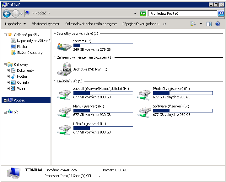
Task: Select Plocha in the navigation pane
Action: pos(22,47)
